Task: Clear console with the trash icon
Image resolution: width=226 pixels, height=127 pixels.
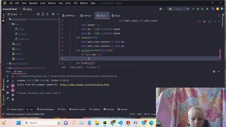Action: (x=13, y=99)
